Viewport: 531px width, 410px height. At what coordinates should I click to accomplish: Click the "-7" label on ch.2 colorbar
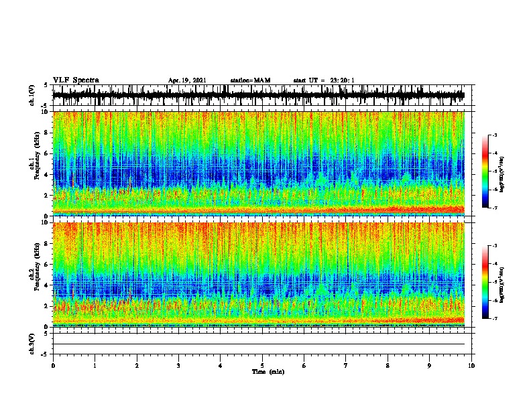click(x=494, y=318)
